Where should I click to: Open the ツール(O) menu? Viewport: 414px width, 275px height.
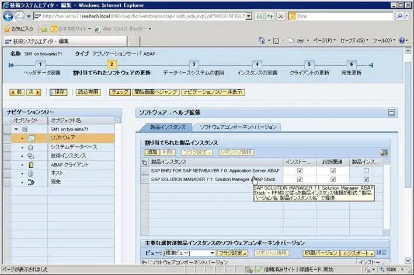[x=384, y=41]
